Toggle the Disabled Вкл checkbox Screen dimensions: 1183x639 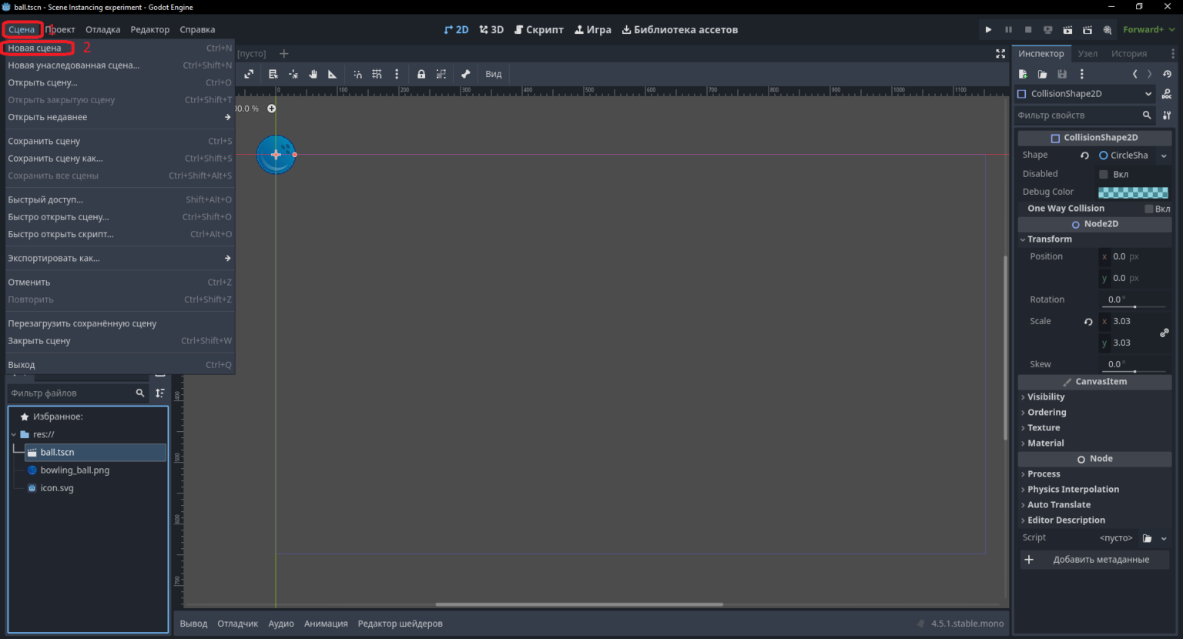(x=1104, y=174)
